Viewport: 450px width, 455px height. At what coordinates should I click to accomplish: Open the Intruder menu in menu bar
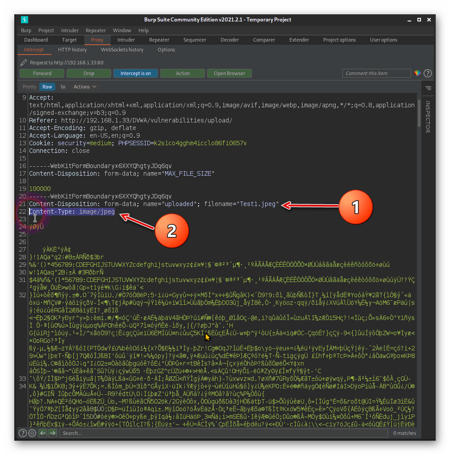[70, 30]
